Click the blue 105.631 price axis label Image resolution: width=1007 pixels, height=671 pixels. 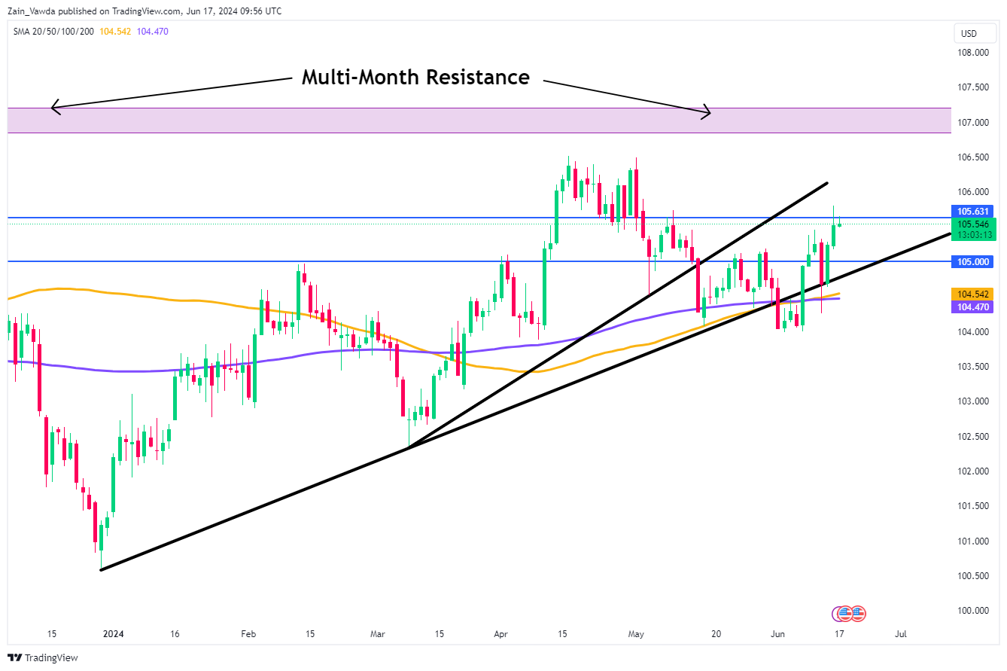tap(973, 212)
